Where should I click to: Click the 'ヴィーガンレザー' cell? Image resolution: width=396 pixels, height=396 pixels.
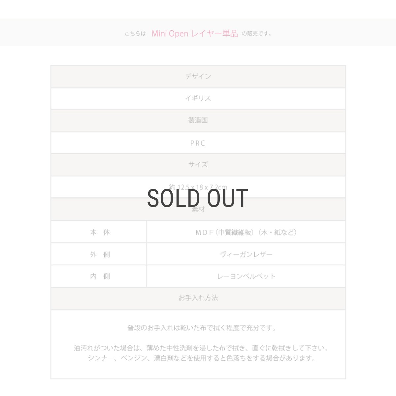point(246,254)
